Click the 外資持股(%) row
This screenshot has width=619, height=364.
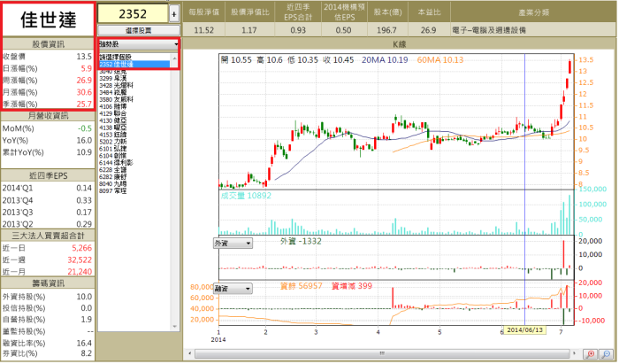(x=47, y=297)
